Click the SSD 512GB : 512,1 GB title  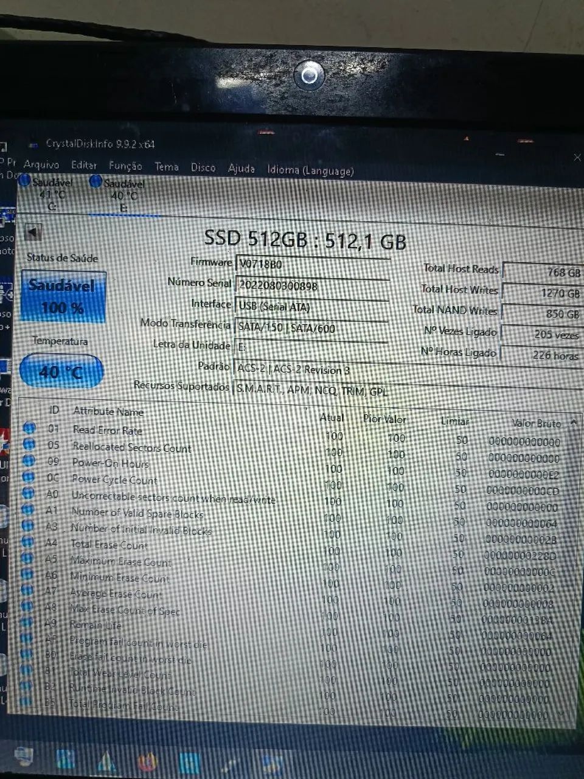point(305,240)
